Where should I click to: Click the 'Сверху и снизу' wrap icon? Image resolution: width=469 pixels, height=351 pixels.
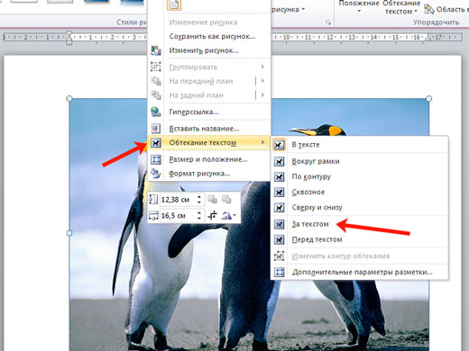pos(279,208)
